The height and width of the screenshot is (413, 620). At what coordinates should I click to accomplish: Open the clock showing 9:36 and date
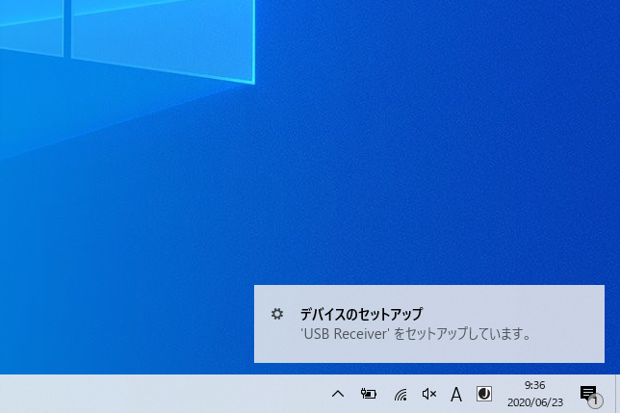(x=535, y=394)
